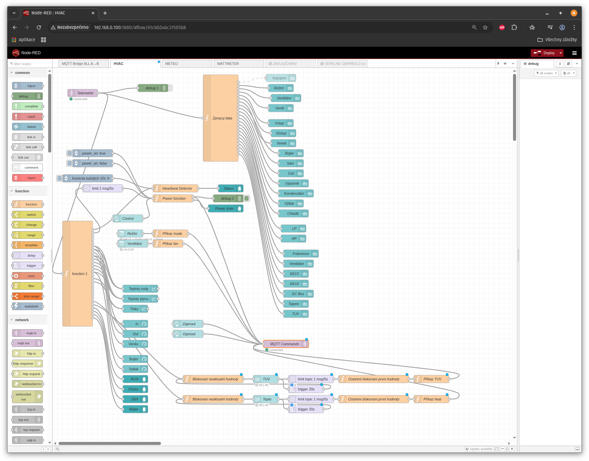Open the Deploy options dropdown arrow
The image size is (589, 461).
pos(560,53)
